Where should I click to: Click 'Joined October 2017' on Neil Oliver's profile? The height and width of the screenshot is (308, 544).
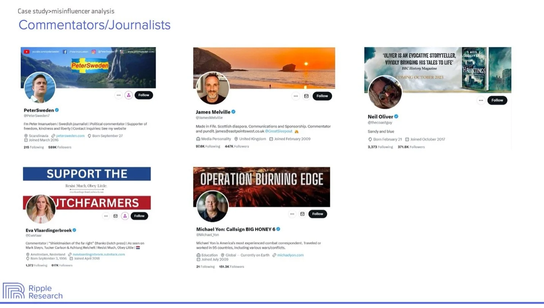pyautogui.click(x=428, y=139)
